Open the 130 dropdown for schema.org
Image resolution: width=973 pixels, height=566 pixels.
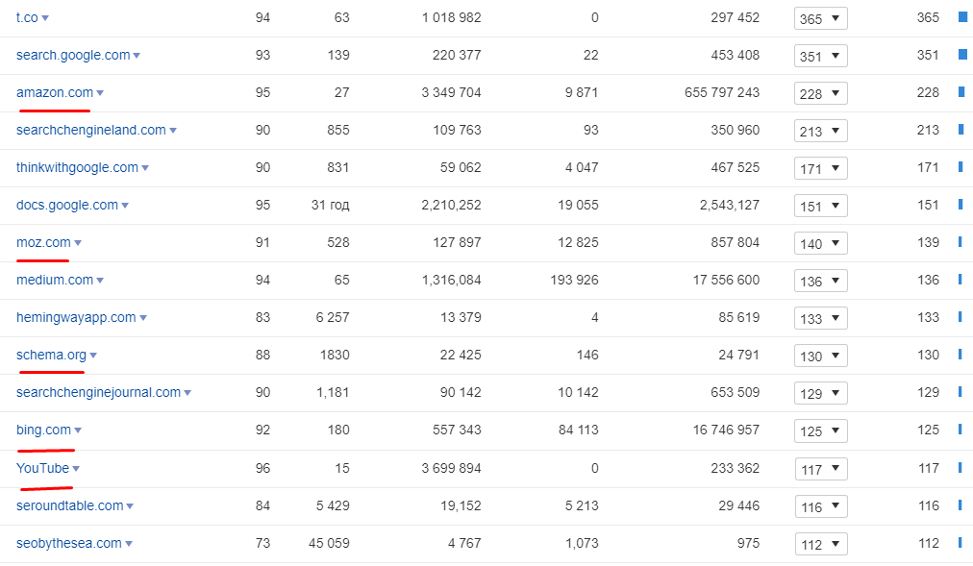click(820, 356)
